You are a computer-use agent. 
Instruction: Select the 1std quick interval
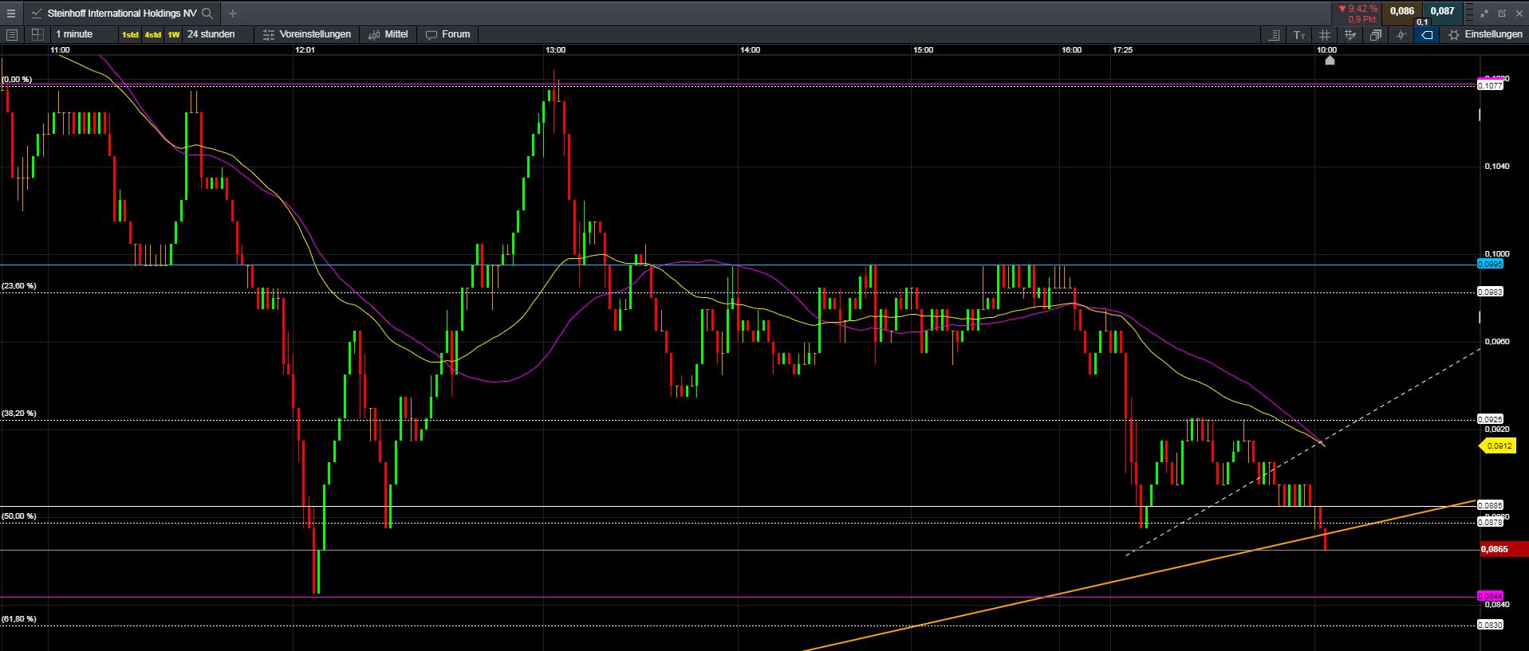[130, 35]
